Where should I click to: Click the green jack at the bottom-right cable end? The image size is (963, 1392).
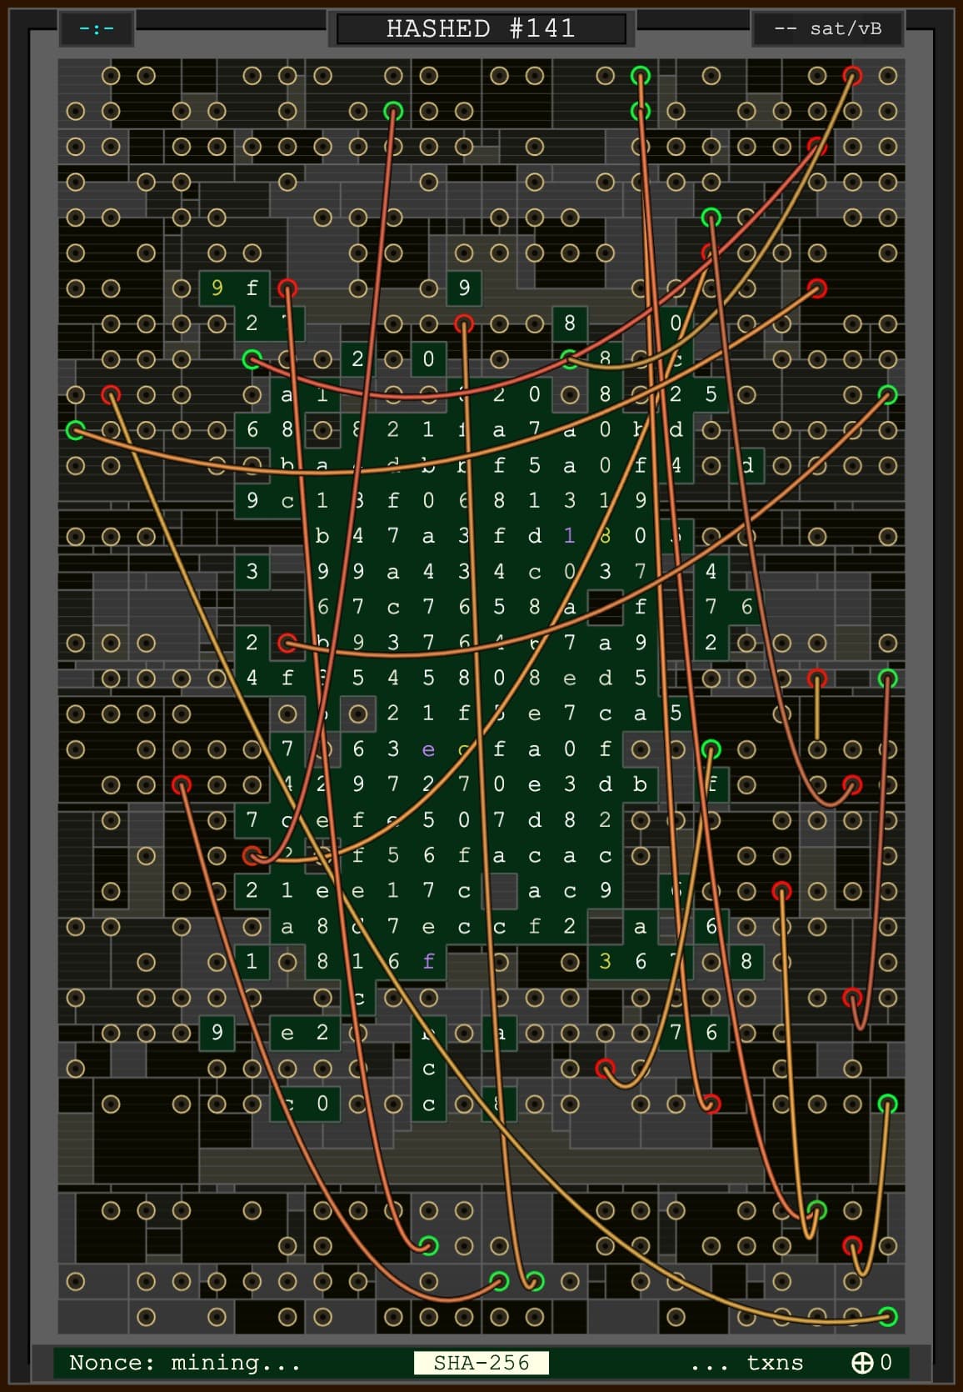tap(888, 1317)
